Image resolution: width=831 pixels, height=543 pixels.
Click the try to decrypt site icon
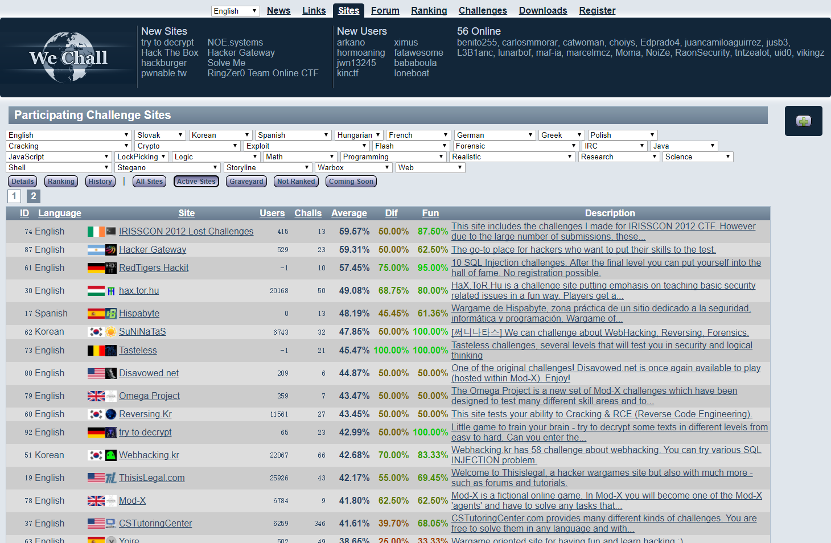pyautogui.click(x=111, y=432)
